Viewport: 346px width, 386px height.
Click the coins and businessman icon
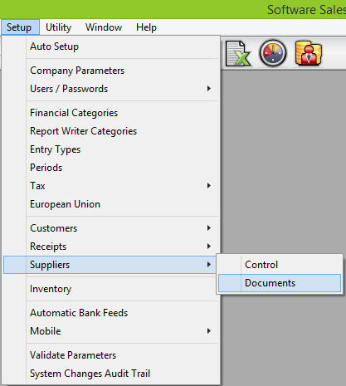pos(309,53)
